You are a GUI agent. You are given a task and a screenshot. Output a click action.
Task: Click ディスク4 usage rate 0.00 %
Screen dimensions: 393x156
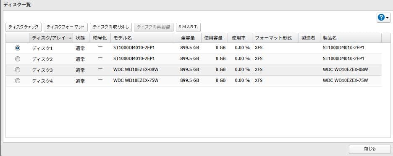[x=242, y=80]
